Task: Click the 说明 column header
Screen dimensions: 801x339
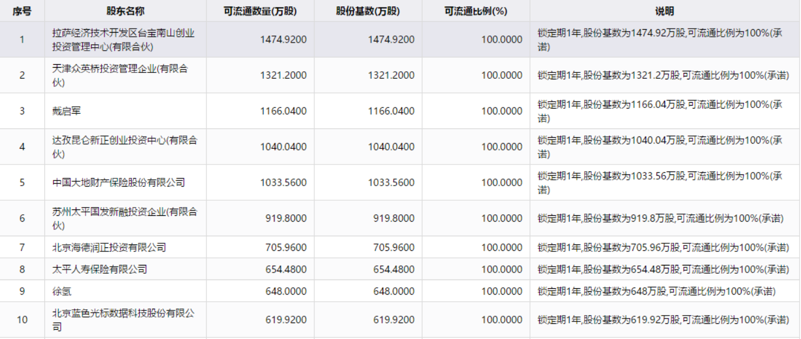Action: point(665,11)
